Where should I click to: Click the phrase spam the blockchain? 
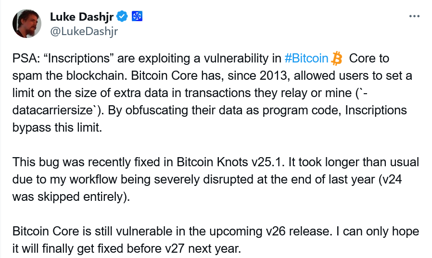tap(70, 75)
